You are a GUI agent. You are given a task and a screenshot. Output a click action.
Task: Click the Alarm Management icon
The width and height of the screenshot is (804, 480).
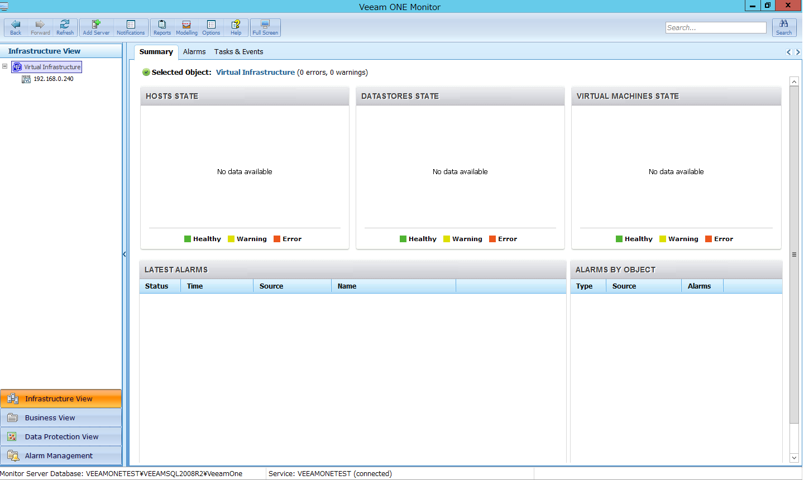13,456
